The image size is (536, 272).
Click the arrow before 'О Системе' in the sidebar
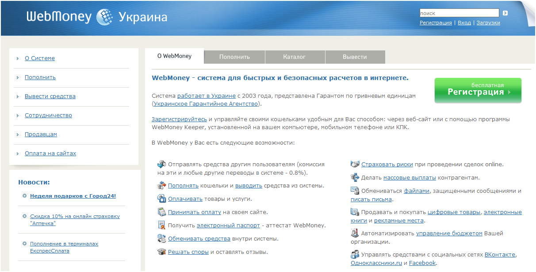18,58
